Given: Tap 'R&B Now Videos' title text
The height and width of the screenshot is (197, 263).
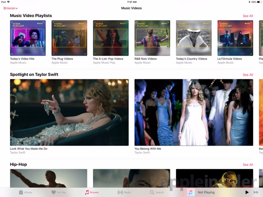Looking at the screenshot, I should click(x=145, y=59).
